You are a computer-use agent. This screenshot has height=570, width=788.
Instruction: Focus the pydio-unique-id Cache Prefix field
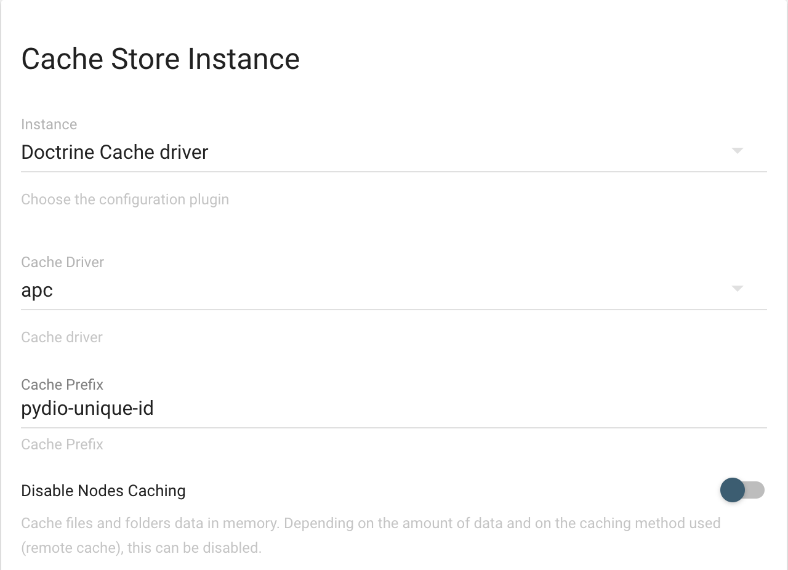[x=394, y=408]
